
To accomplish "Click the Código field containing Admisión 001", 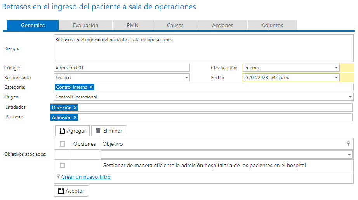I will coord(122,68).
